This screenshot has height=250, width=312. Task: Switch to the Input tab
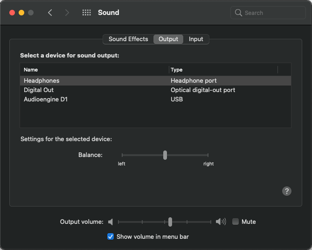[196, 39]
